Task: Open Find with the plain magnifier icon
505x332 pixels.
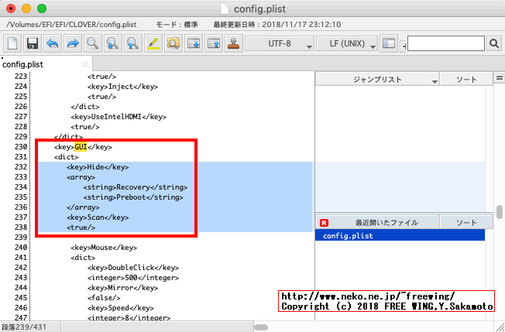Action: tap(93, 43)
